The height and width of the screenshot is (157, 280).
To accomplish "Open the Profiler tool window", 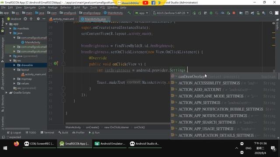I will 78,133.
